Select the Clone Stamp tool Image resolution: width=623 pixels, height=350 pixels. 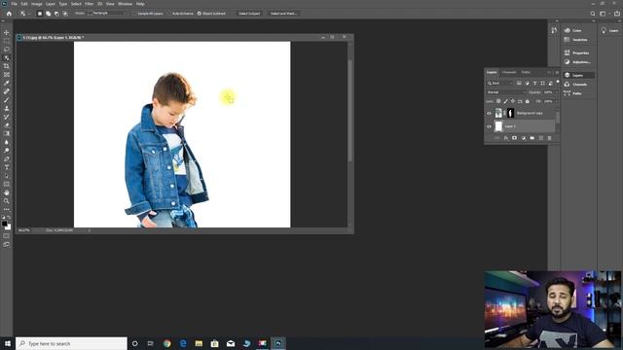click(7, 108)
